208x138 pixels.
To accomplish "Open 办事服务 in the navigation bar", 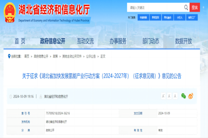I will point(118,41).
